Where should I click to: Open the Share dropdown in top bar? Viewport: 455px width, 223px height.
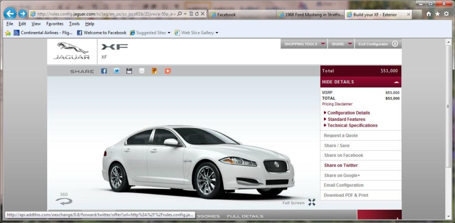[x=341, y=44]
